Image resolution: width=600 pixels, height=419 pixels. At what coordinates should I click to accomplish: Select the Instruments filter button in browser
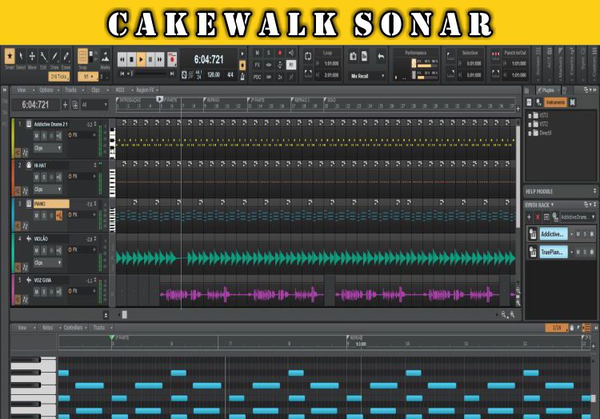click(x=555, y=102)
